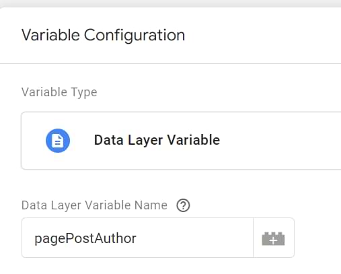
Task: Change variable type via document icon
Action: click(58, 141)
